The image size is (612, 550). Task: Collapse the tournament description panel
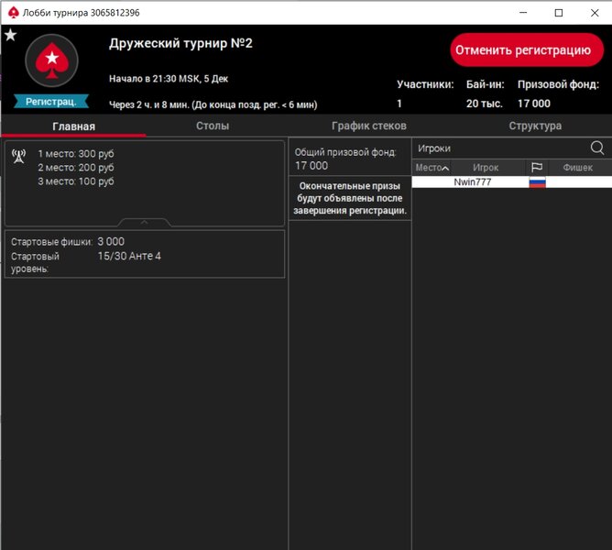[x=144, y=222]
